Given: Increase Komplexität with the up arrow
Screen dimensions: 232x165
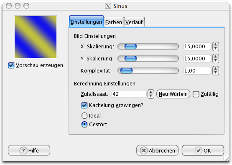Looking at the screenshot, I should (216, 69).
